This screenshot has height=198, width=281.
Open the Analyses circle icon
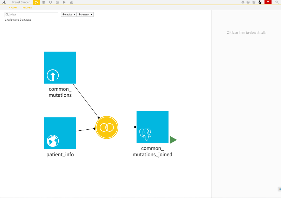point(51,2)
